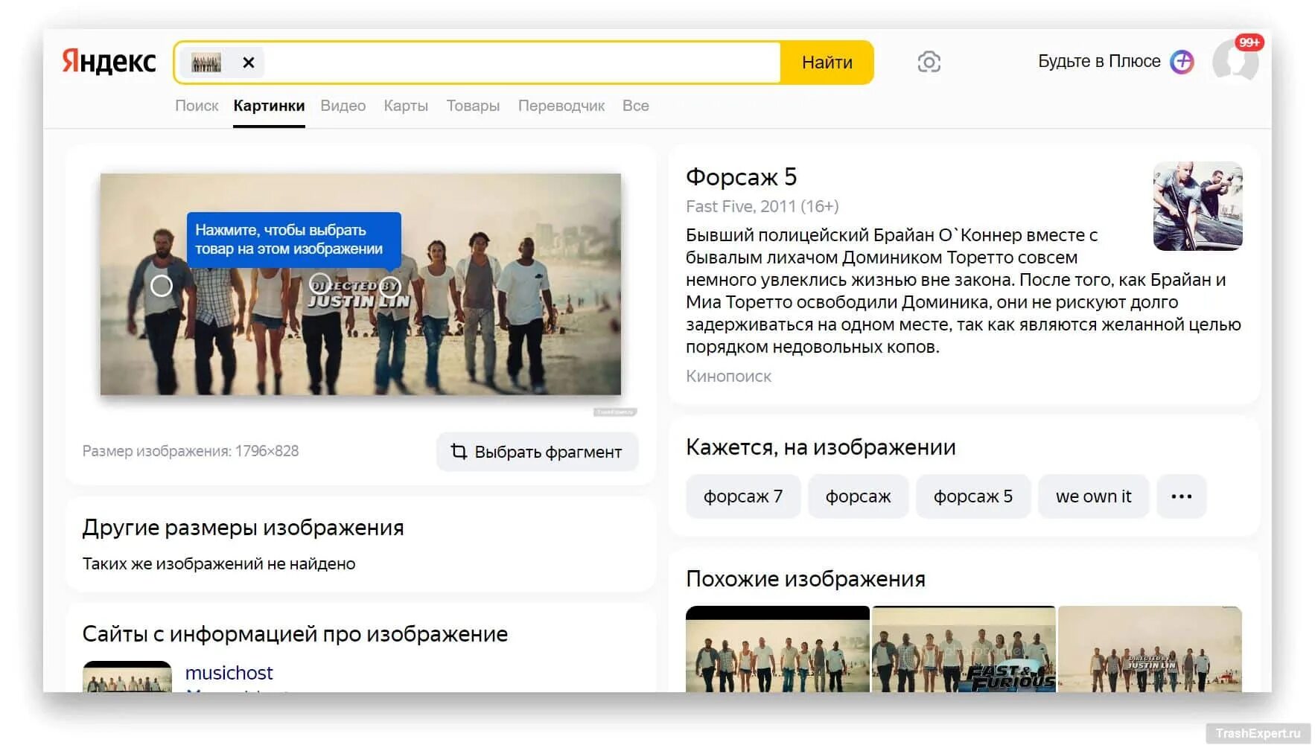The image size is (1315, 748).
Task: Open similar image with Fast & Furious logo
Action: tap(964, 649)
